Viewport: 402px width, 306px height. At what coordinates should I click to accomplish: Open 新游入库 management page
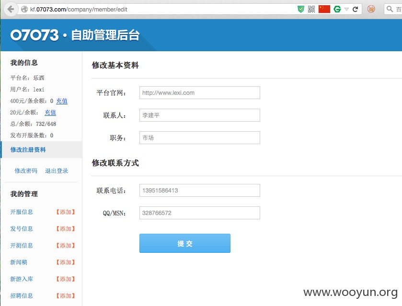click(22, 279)
